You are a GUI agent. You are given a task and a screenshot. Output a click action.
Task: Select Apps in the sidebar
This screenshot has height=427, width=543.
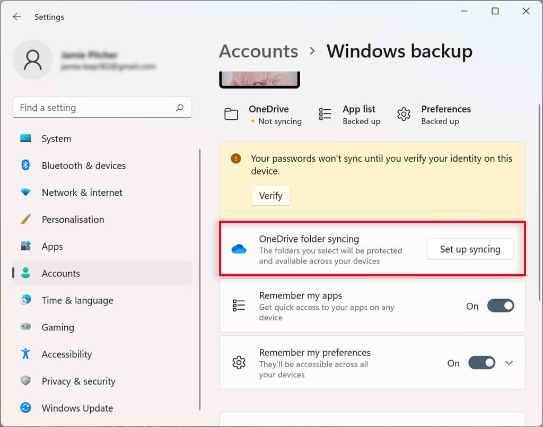[52, 247]
